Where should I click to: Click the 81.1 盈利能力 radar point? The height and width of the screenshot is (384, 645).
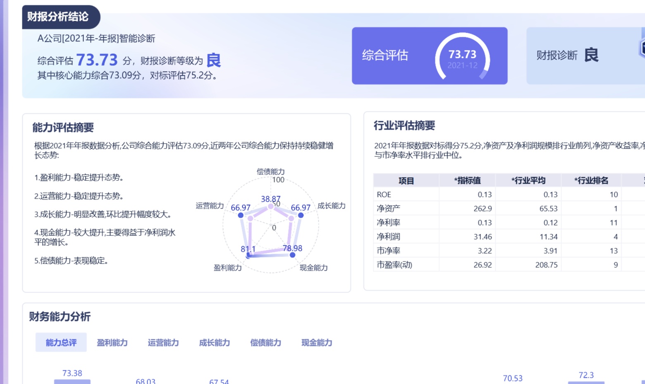[248, 256]
